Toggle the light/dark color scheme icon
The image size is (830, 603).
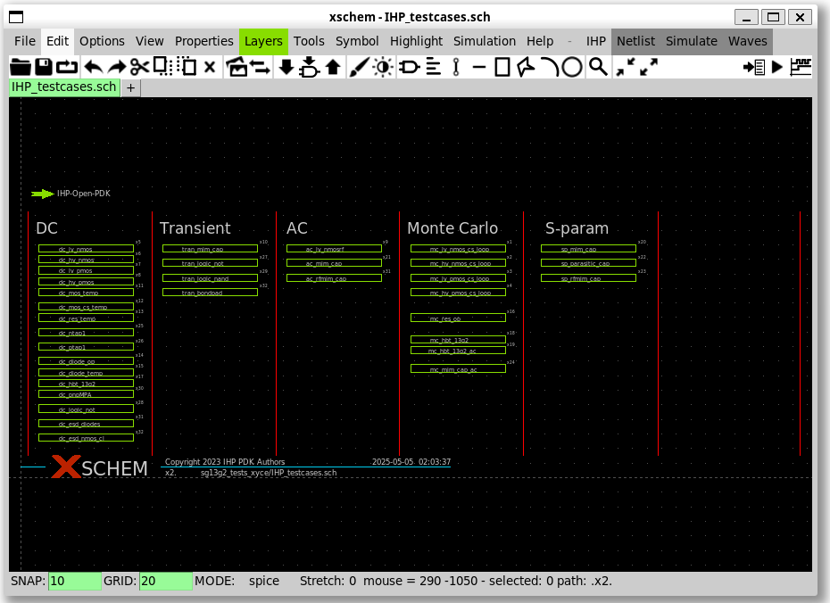point(383,67)
